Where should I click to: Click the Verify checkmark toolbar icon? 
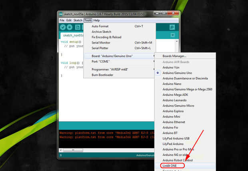[63, 27]
